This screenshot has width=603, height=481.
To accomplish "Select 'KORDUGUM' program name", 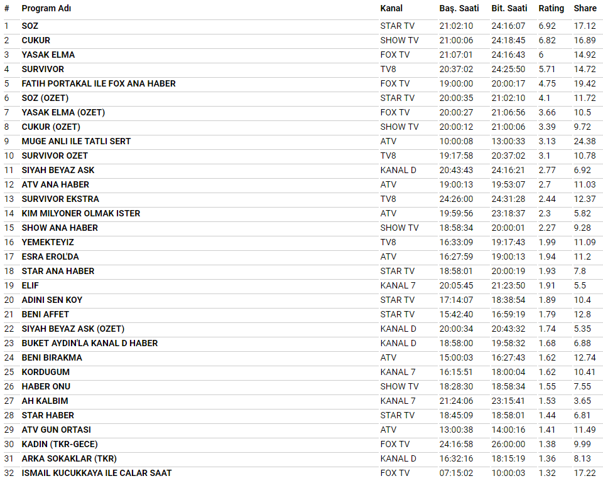I will 45,373.
